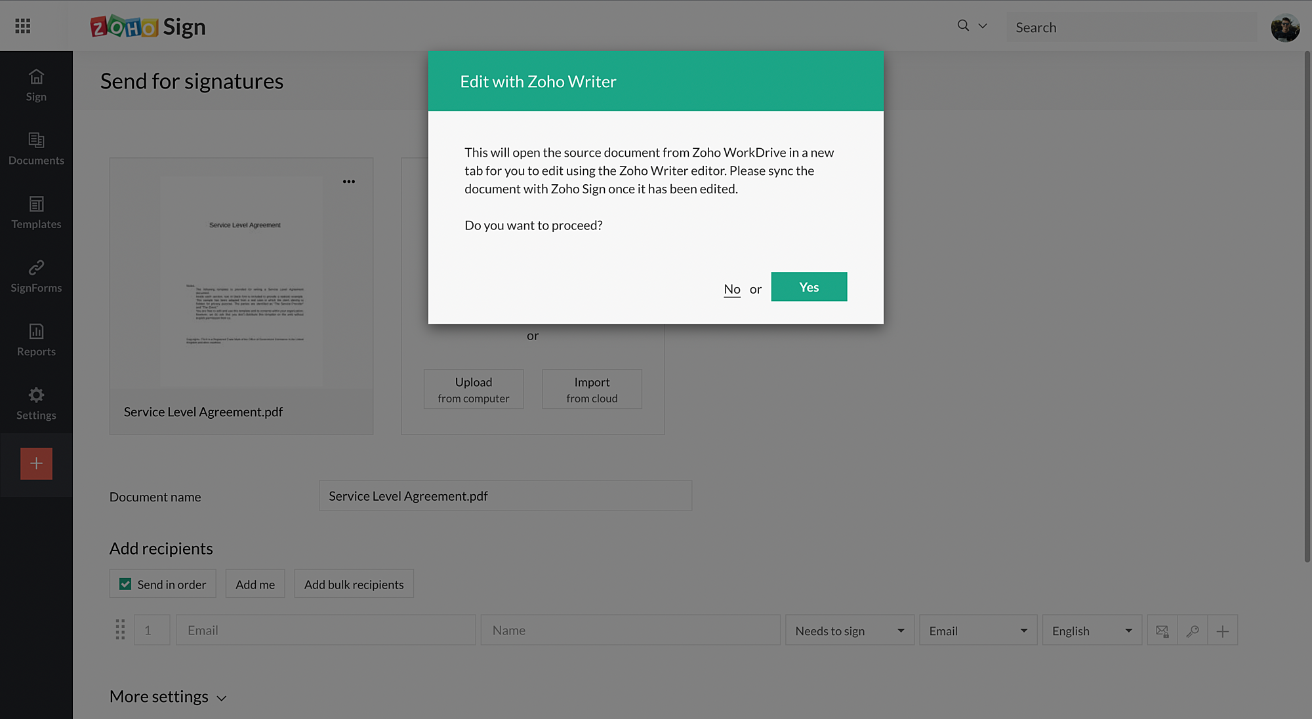
Task: Click the private message envelope icon
Action: pos(1162,631)
